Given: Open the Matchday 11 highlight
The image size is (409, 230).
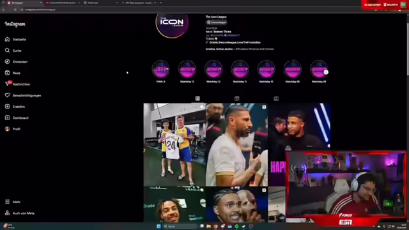Looking at the screenshot, I should coord(240,70).
